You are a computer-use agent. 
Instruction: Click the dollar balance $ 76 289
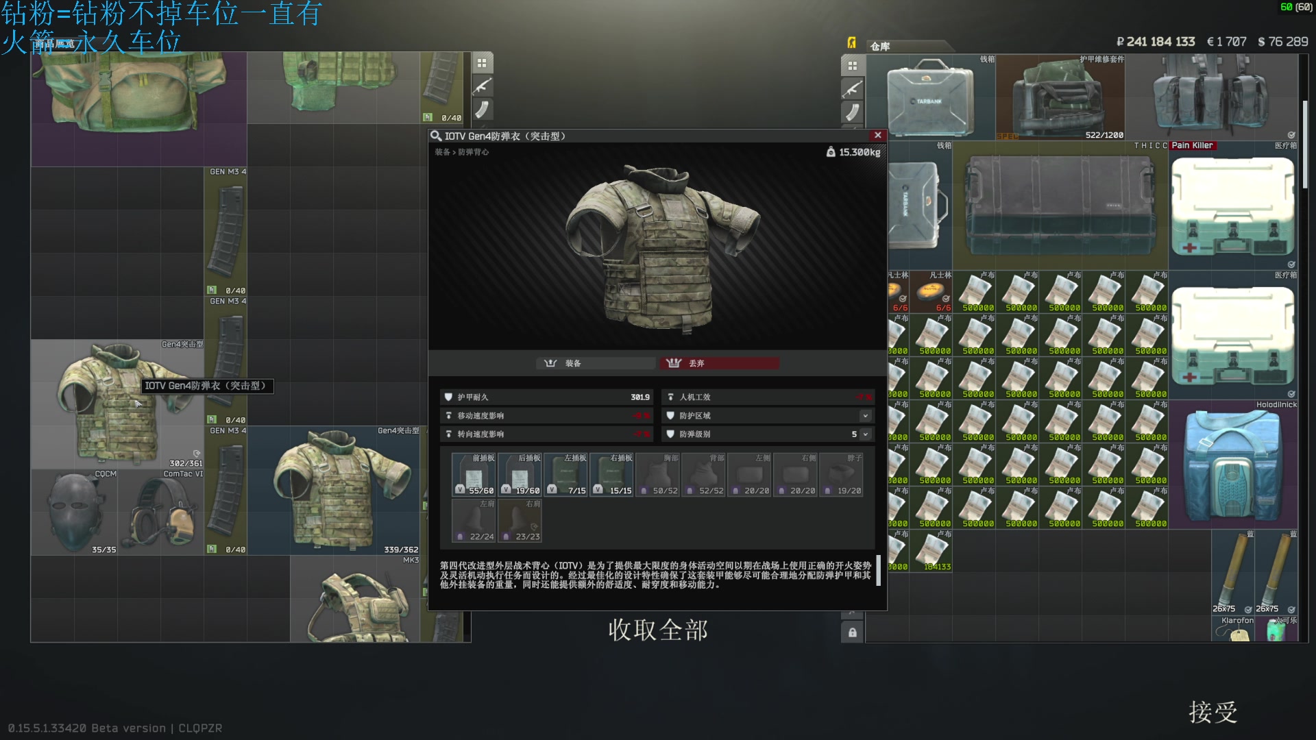point(1283,42)
